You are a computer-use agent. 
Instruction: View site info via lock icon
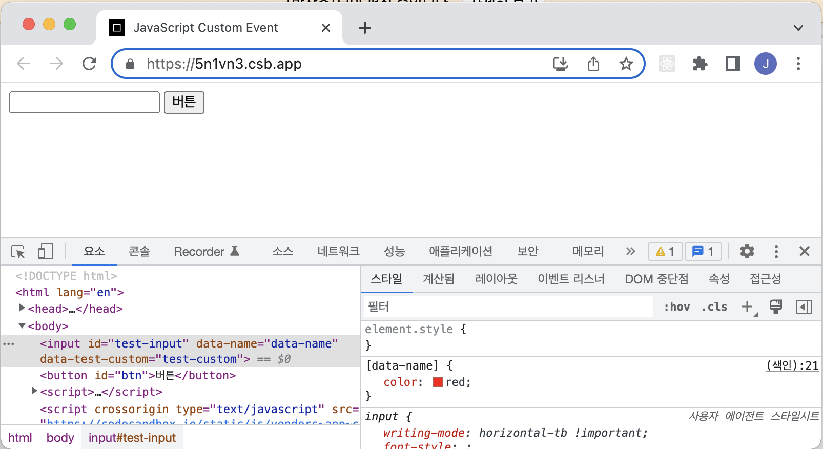coord(130,64)
